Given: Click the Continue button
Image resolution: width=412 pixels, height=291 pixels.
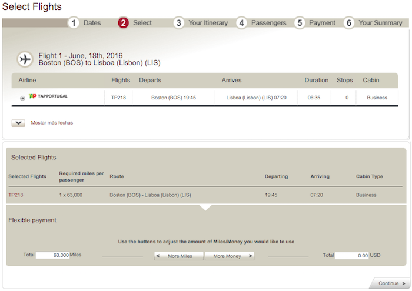Looking at the screenshot, I should coord(390,283).
